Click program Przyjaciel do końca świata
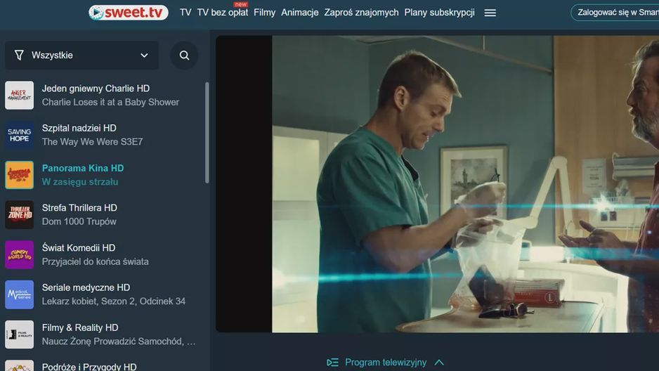This screenshot has width=659, height=371. coord(96,261)
